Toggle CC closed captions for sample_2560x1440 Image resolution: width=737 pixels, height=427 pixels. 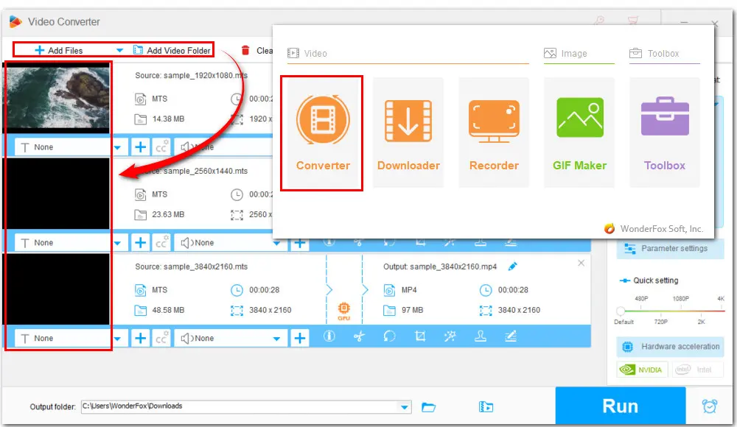point(161,242)
